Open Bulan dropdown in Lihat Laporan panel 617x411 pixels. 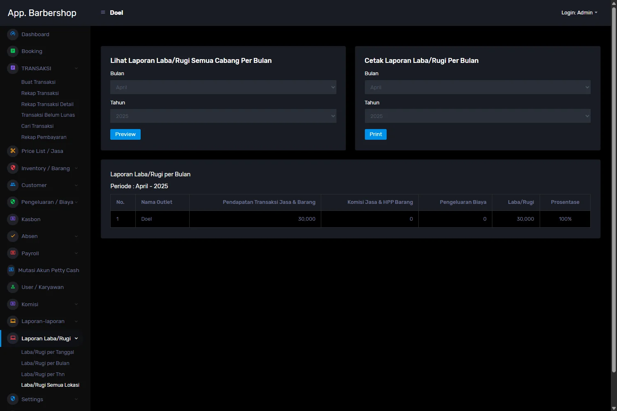223,87
